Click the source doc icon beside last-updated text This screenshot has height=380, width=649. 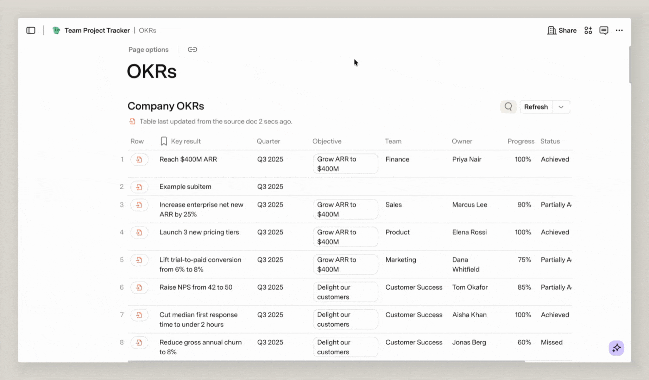(x=132, y=121)
